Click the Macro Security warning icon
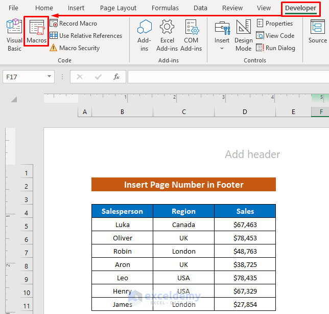 tap(54, 48)
